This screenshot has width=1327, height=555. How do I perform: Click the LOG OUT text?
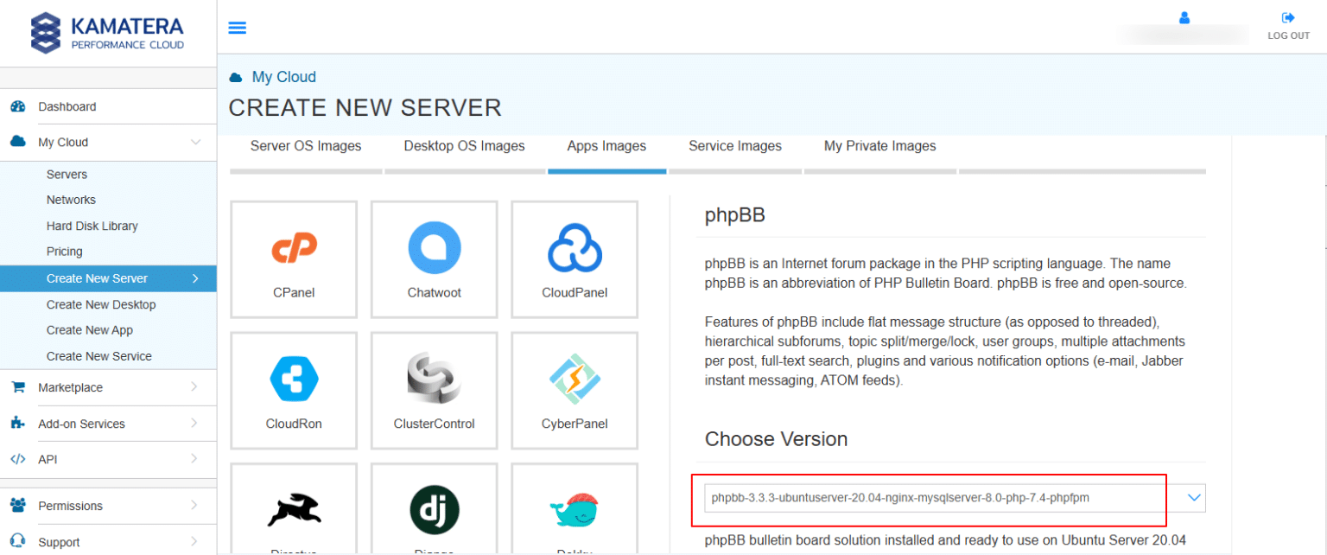tap(1288, 35)
